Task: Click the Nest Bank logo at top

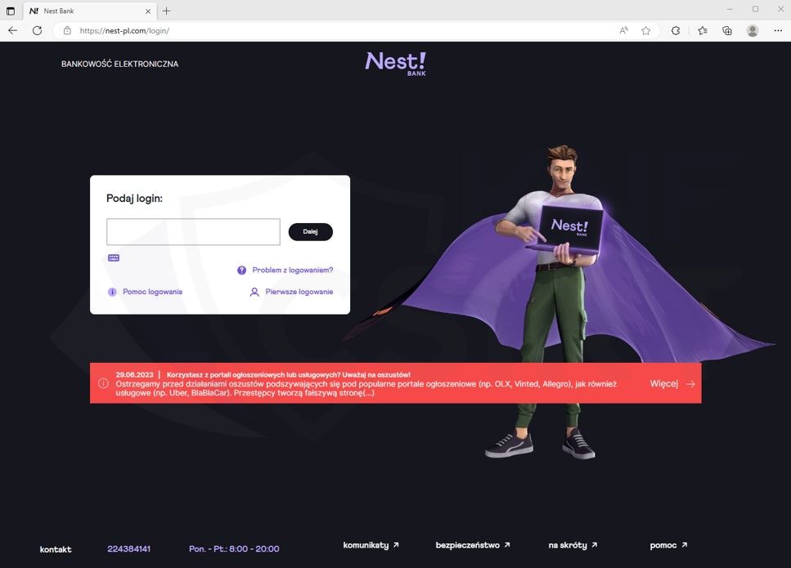Action: tap(396, 64)
